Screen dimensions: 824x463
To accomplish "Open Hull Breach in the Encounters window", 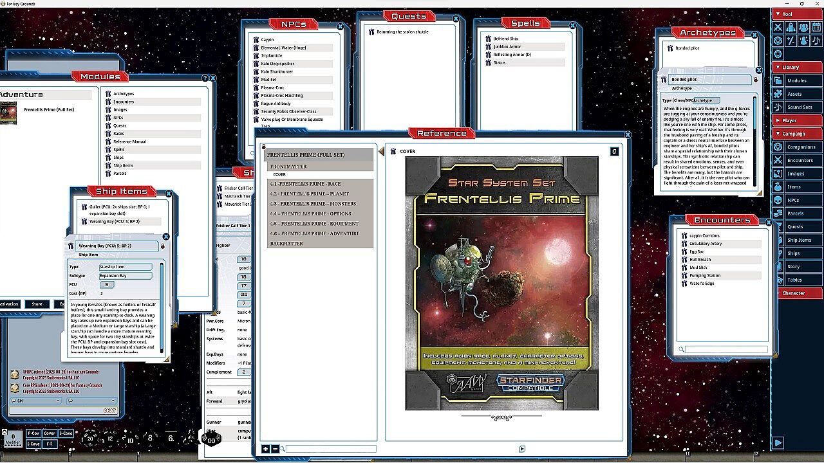I will (x=700, y=260).
